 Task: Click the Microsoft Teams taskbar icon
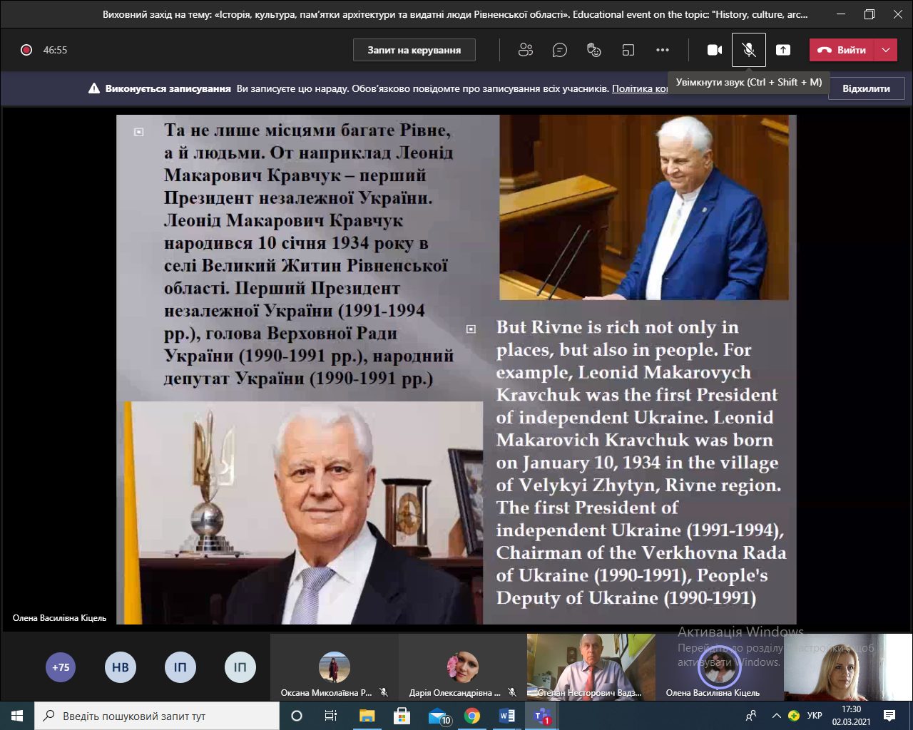point(542,716)
